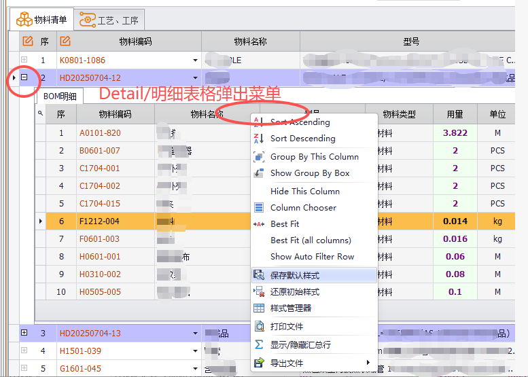
Task: Click the Column Chooser icon
Action: pyautogui.click(x=259, y=207)
